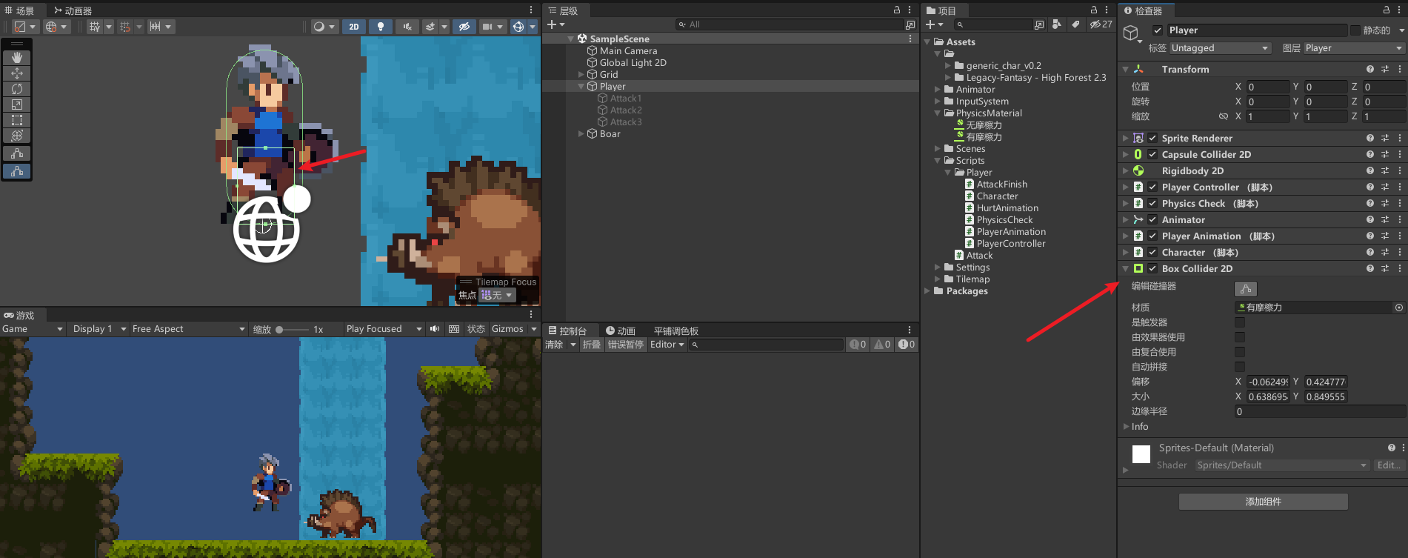Toggle 2D view mode in the Scene toolbar
1408x558 pixels.
tap(354, 27)
